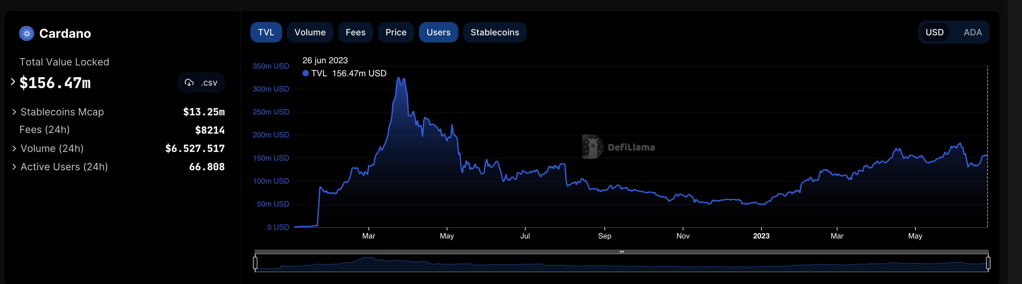Enable the Fees chart series
The image size is (1022, 284).
(355, 33)
